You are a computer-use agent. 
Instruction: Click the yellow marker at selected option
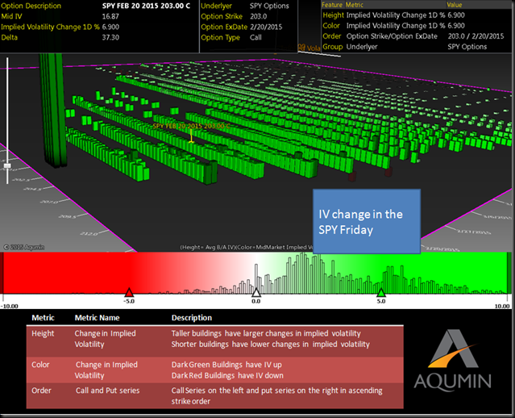(191, 136)
